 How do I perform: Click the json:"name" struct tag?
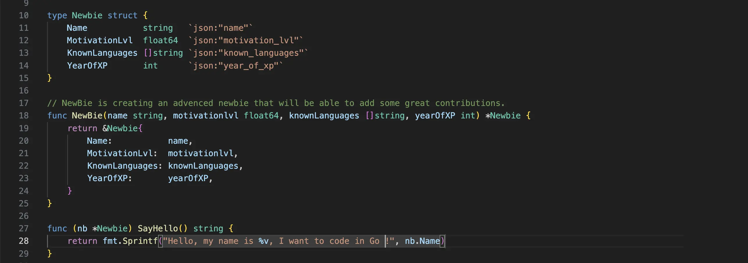point(220,28)
